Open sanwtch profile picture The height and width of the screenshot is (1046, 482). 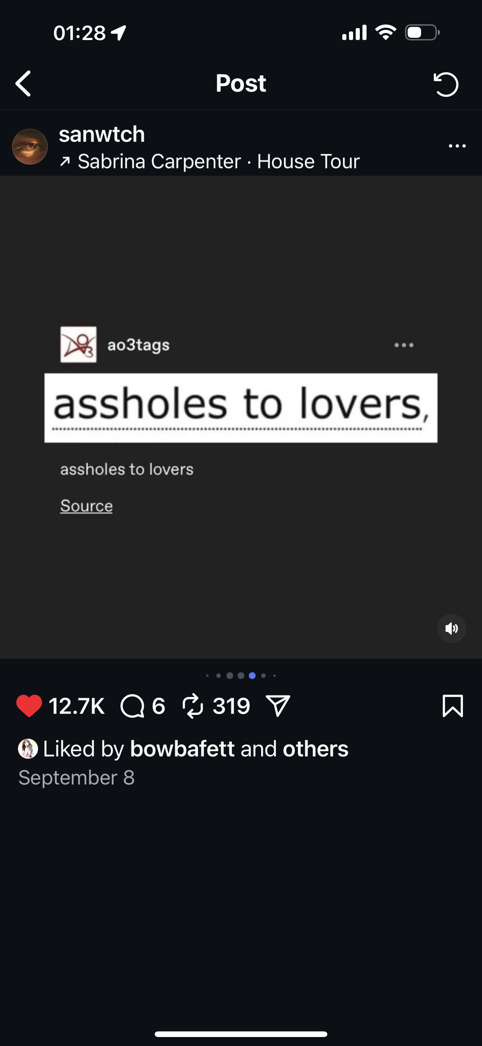[x=30, y=147]
